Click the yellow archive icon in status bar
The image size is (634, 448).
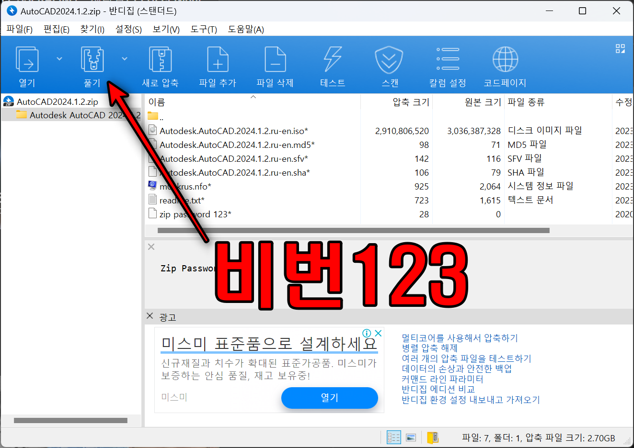tap(432, 437)
